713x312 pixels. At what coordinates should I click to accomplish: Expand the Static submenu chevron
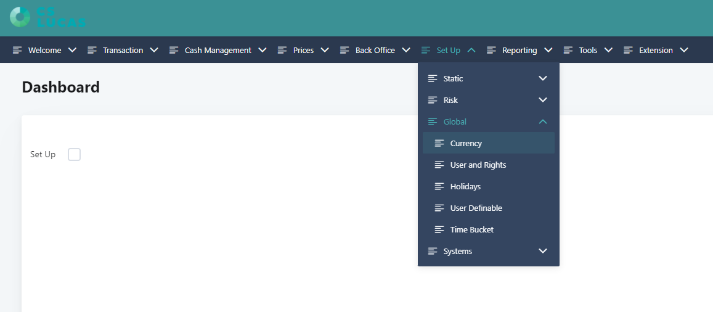[542, 78]
